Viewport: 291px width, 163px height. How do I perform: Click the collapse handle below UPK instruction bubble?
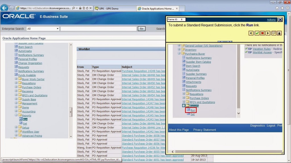coord(225,42)
